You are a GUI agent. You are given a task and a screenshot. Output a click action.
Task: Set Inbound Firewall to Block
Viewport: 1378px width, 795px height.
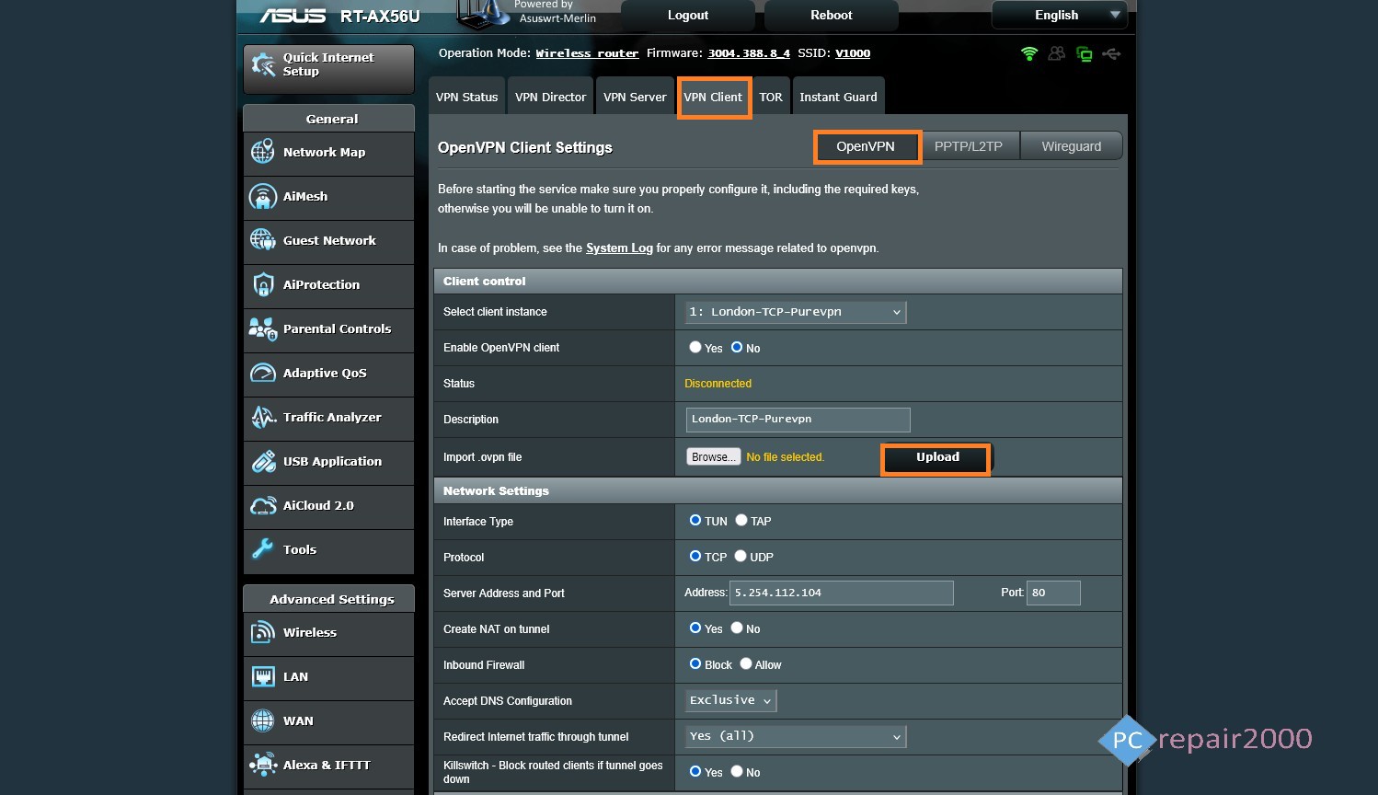point(695,663)
